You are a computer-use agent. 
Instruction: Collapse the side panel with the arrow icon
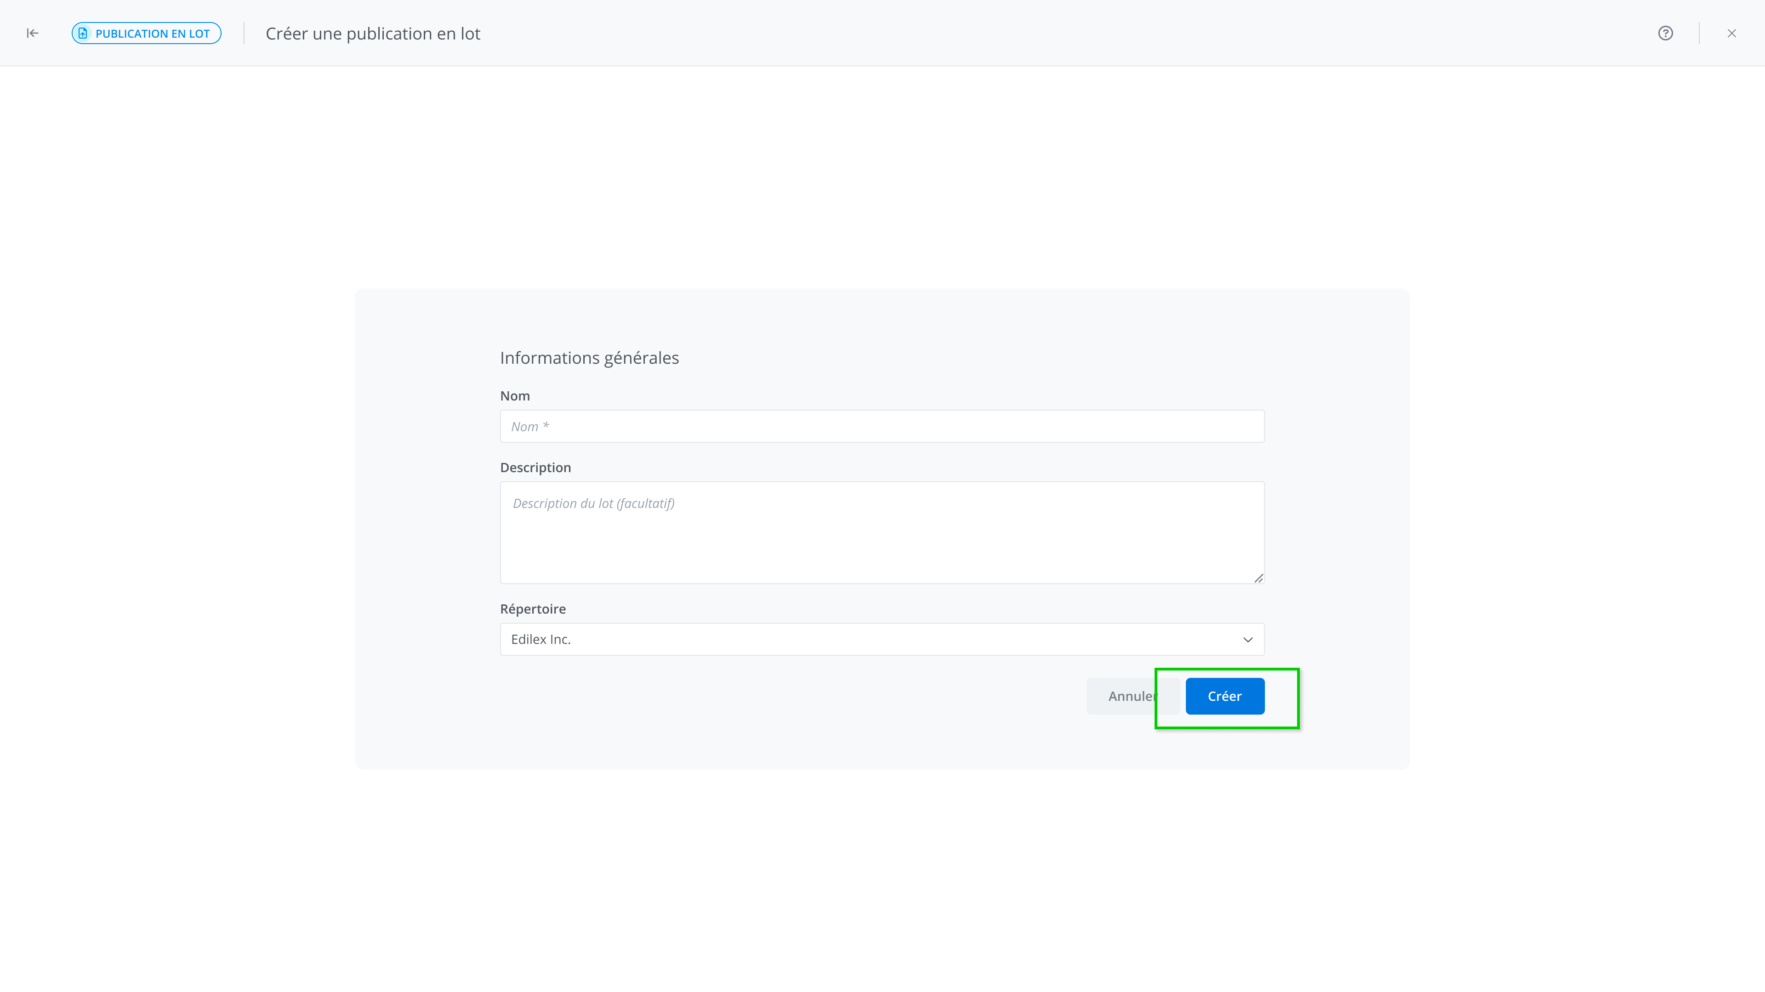point(32,33)
